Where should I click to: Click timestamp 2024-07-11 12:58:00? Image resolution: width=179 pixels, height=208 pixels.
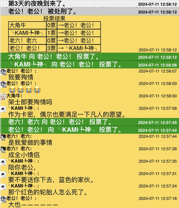coord(158,96)
